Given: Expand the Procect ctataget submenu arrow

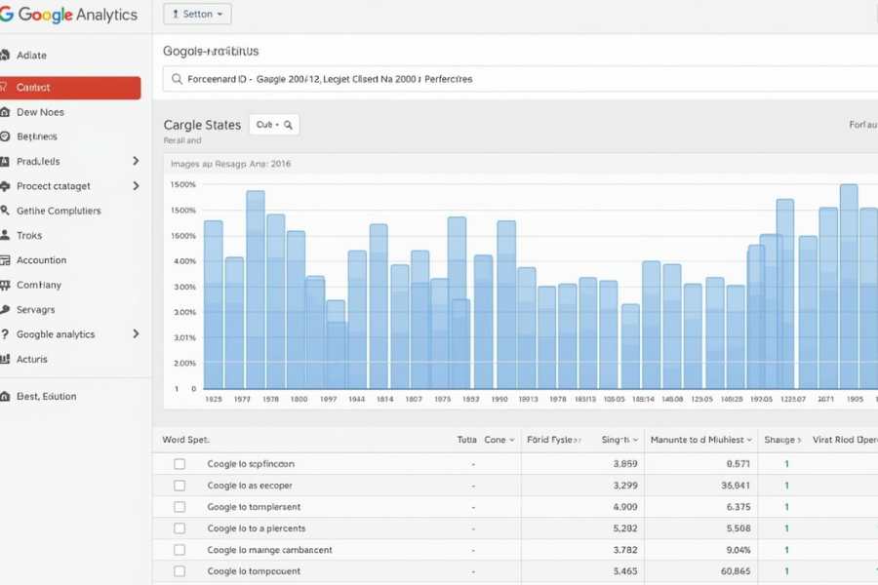Looking at the screenshot, I should (x=136, y=186).
